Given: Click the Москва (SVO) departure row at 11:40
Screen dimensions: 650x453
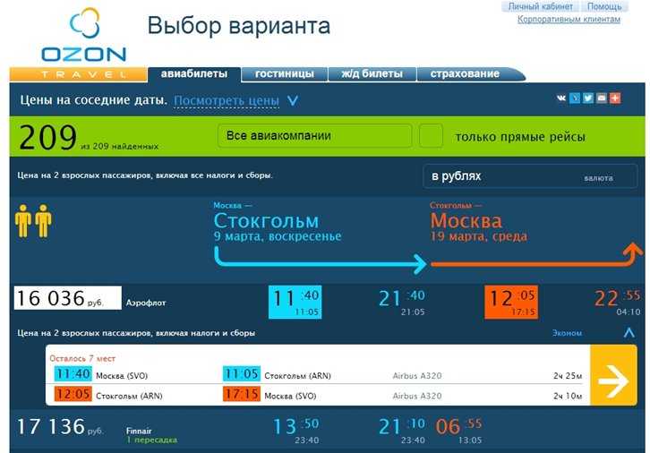Looking at the screenshot, I should (122, 376).
